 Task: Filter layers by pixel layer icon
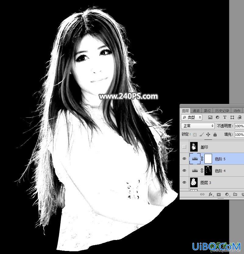click(210, 118)
